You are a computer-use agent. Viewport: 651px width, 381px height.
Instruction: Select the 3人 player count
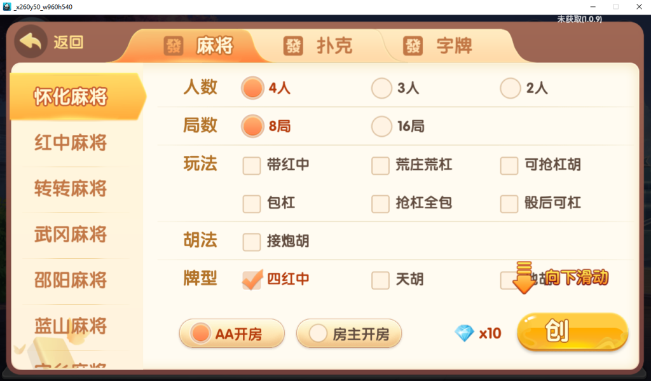381,88
